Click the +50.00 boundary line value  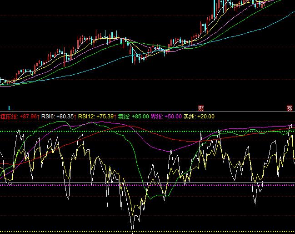click(x=173, y=117)
